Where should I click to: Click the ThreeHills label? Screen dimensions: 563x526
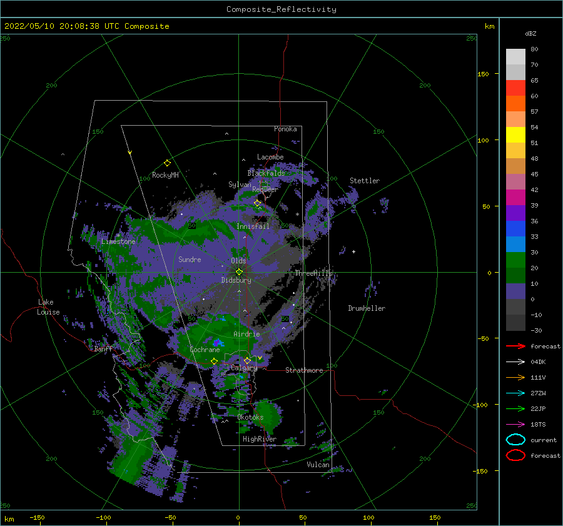click(314, 273)
